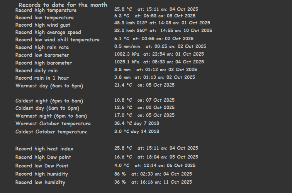Click the 'Record low temperature' label

click(x=44, y=18)
